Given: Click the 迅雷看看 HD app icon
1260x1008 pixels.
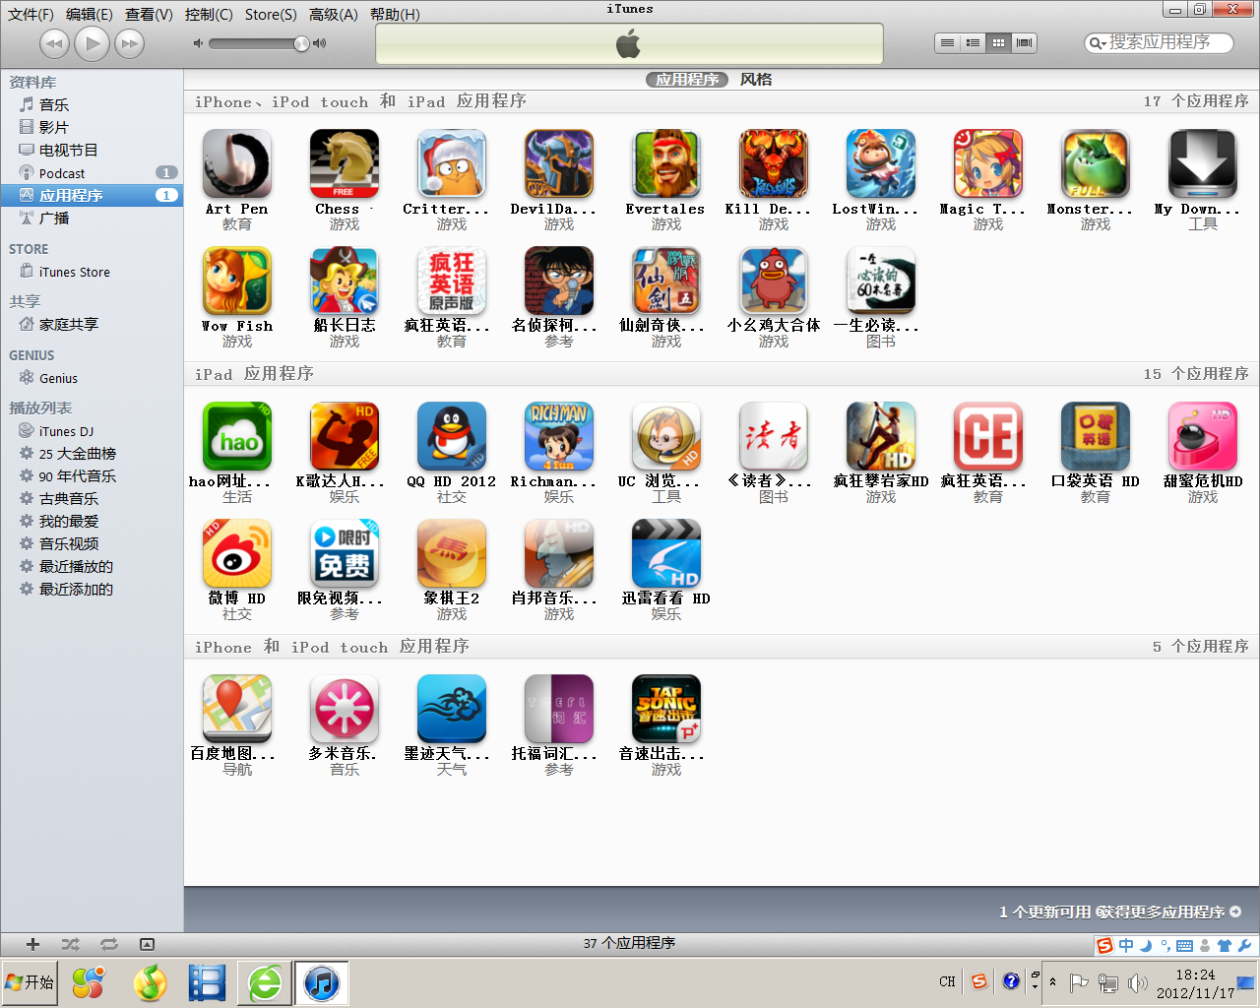Looking at the screenshot, I should 665,553.
